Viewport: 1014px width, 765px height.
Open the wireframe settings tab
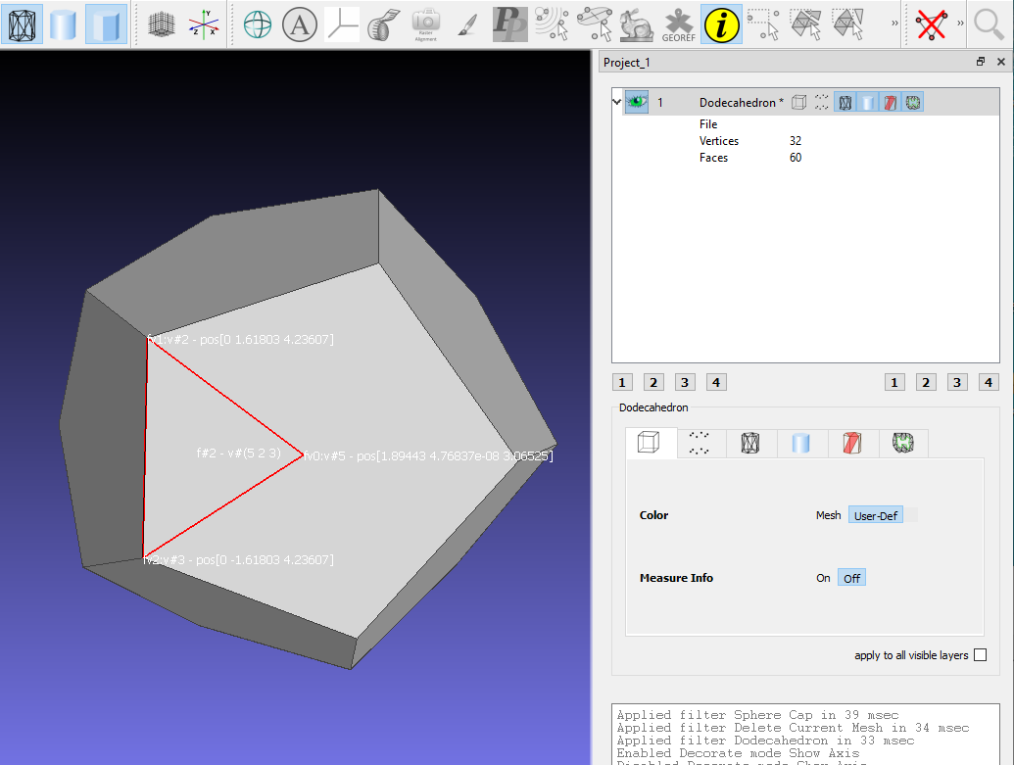pos(750,443)
